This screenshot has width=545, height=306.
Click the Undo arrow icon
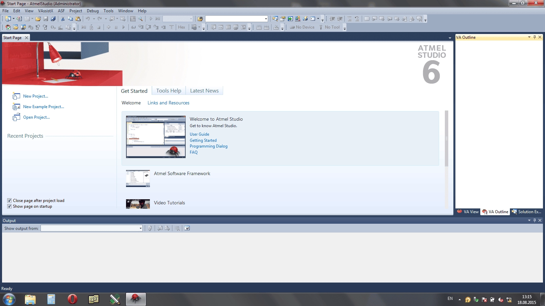(88, 19)
